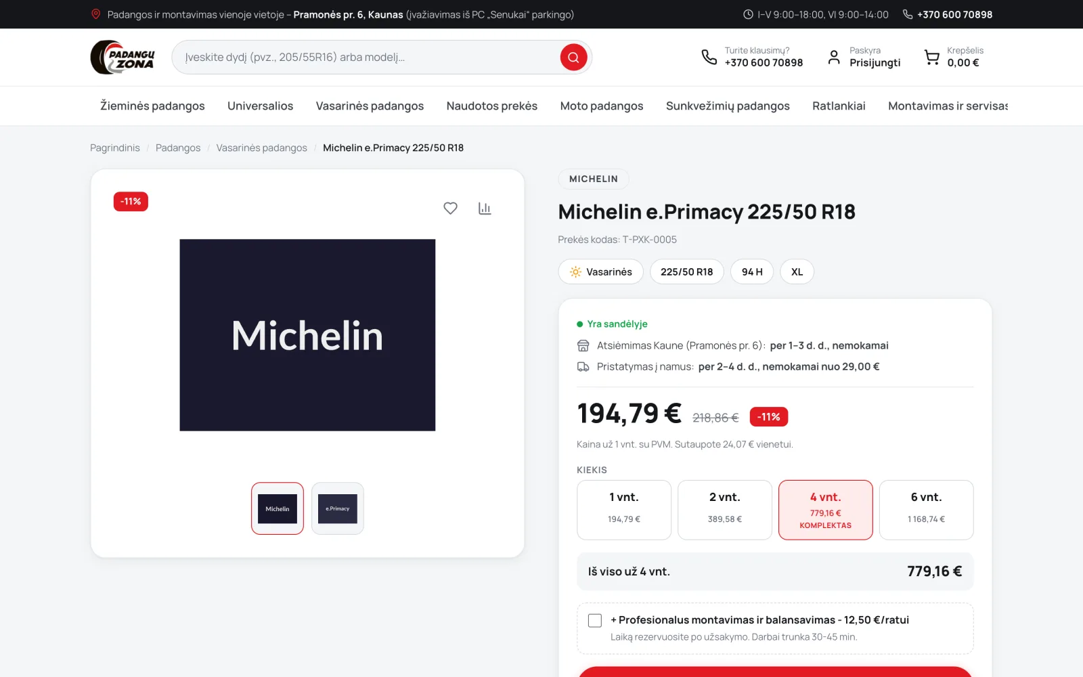Screen dimensions: 1083x677
Task: Select the e.Primacy thumbnail image
Action: pos(338,508)
